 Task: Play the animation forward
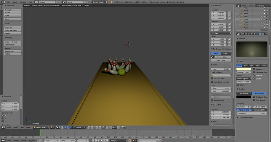pyautogui.click(x=102, y=140)
